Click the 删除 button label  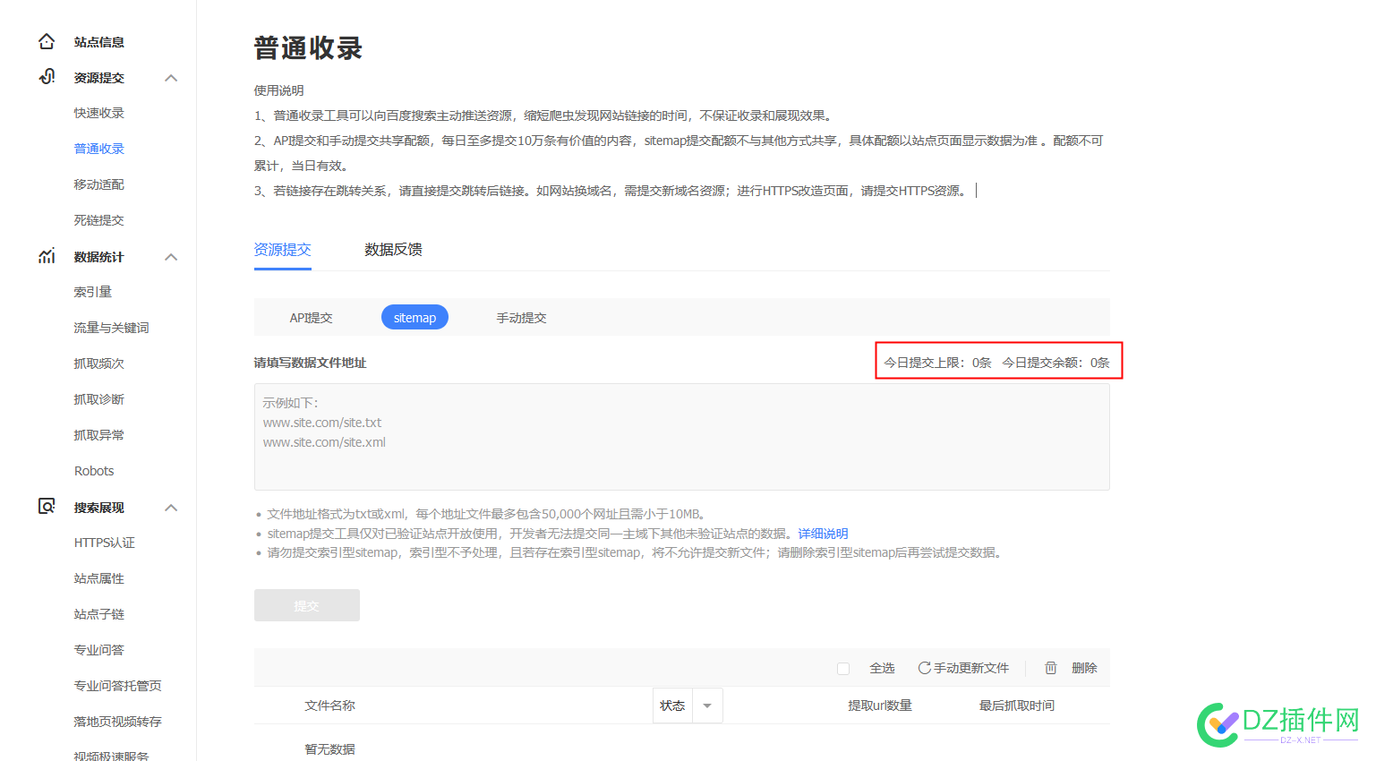pyautogui.click(x=1084, y=668)
